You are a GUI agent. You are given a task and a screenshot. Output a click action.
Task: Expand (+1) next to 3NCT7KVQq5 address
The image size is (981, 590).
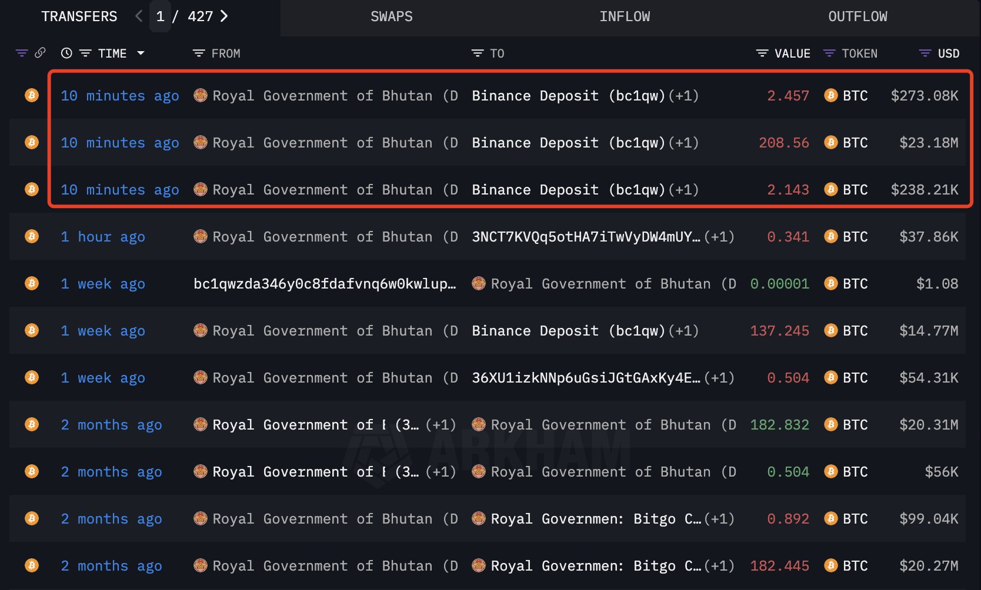click(x=719, y=237)
